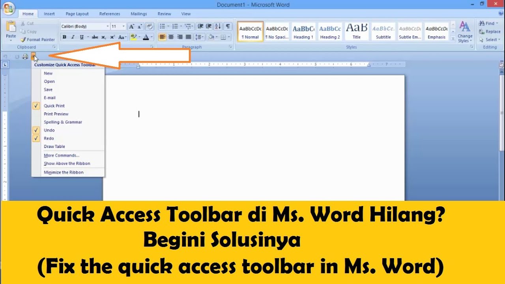Expand the Styles gallery more arrow
This screenshot has height=284, width=505.
point(453,39)
